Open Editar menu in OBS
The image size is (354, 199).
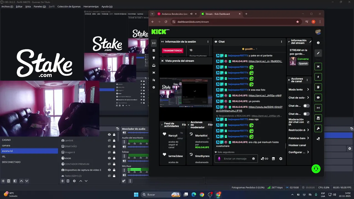(x=19, y=6)
